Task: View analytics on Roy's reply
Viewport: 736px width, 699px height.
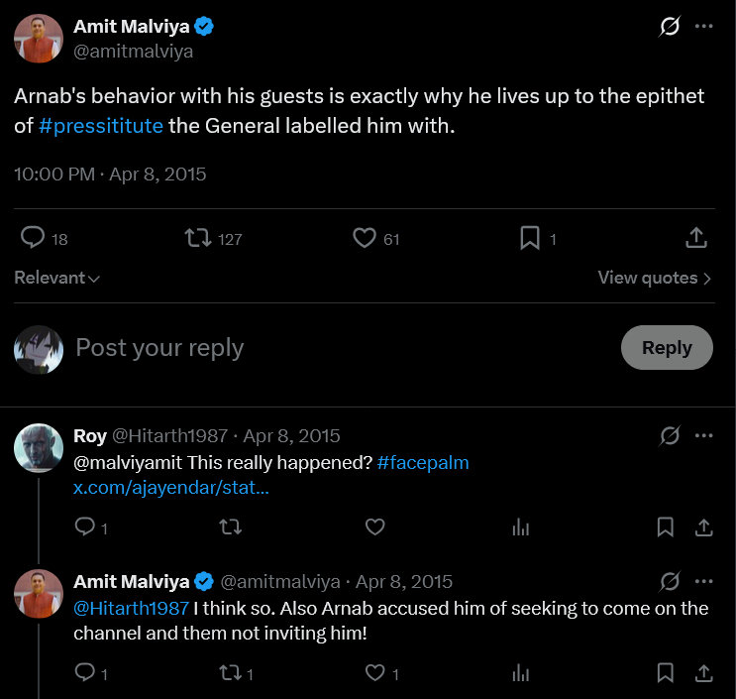Action: pyautogui.click(x=521, y=527)
